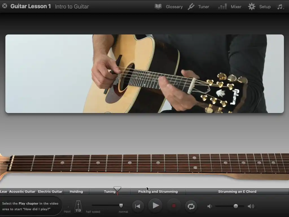
Task: Toggle the metronome at 119
Action: click(x=78, y=207)
